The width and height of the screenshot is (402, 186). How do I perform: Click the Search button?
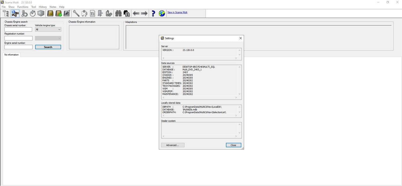(x=48, y=47)
